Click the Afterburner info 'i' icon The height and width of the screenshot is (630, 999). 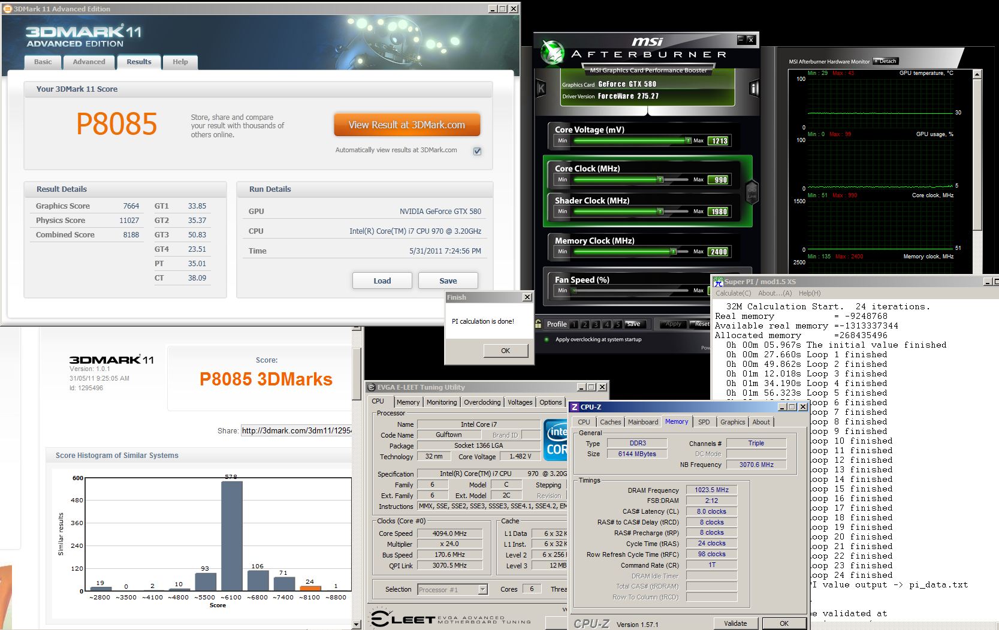point(754,89)
